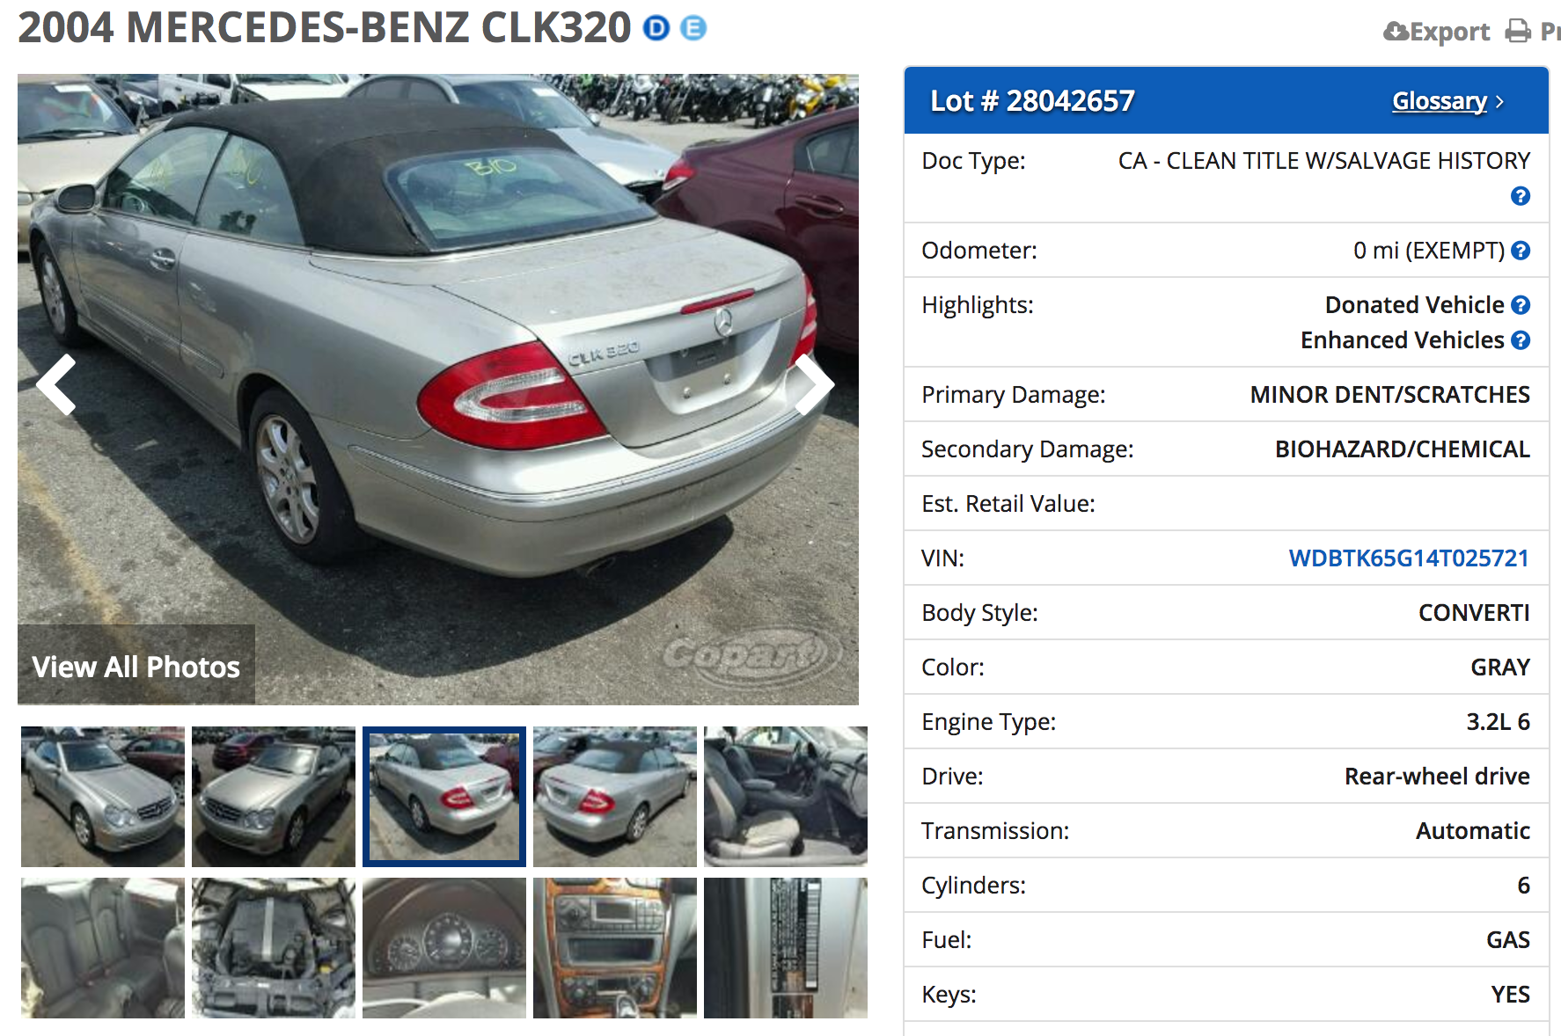Viewport: 1561px width, 1036px height.
Task: Open the Doc Type help question mark
Action: [1520, 196]
